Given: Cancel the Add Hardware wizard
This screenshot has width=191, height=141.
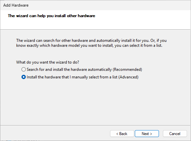Looking at the screenshot, I should [175, 134].
